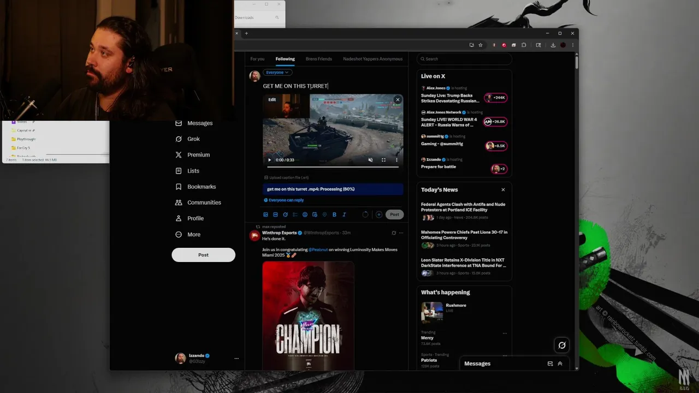699x393 pixels.
Task: Bookmark this page with the star icon
Action: tap(481, 45)
